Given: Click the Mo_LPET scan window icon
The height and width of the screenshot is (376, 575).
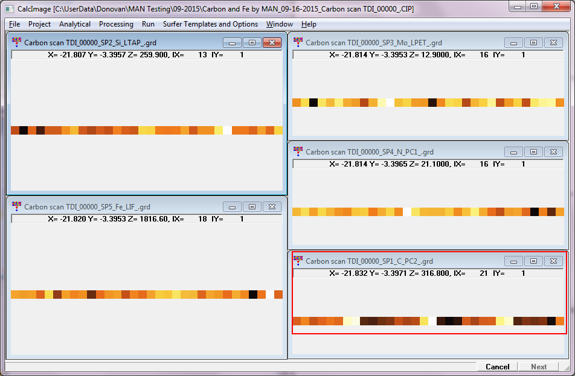Looking at the screenshot, I should pyautogui.click(x=298, y=43).
